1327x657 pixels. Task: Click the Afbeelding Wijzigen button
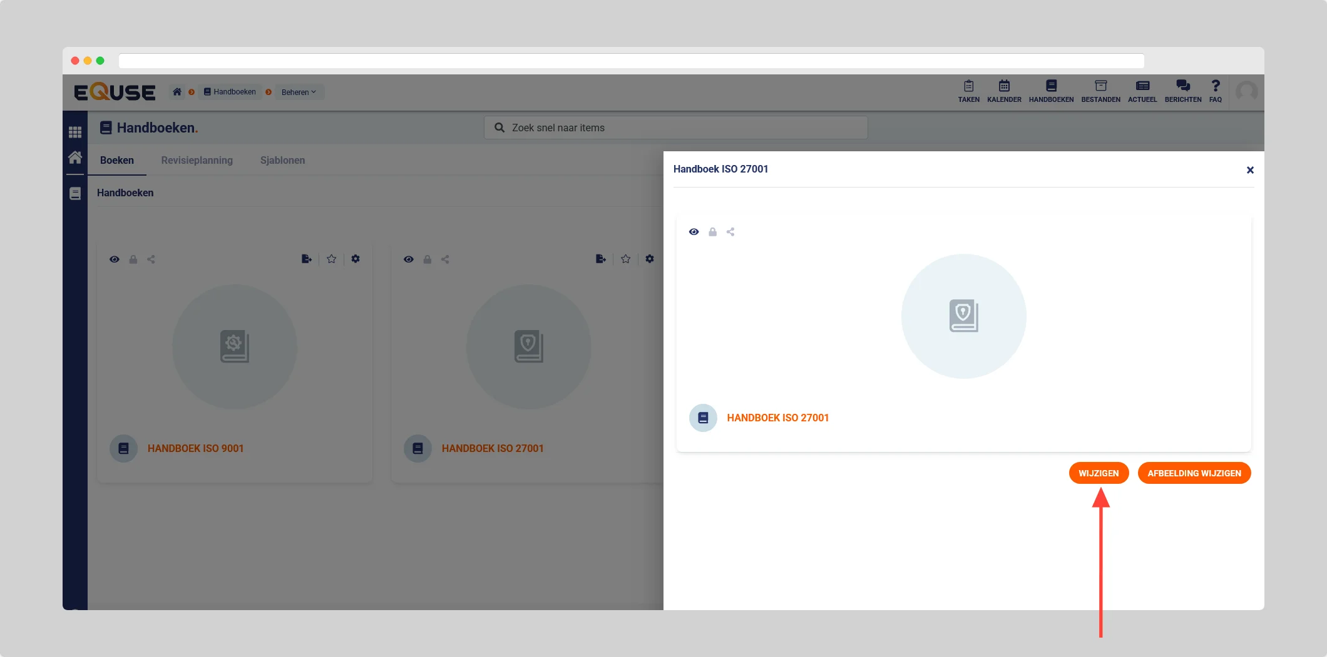coord(1194,473)
